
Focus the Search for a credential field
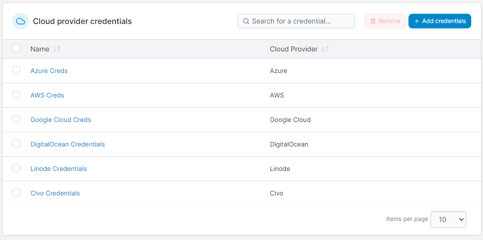[x=296, y=21]
